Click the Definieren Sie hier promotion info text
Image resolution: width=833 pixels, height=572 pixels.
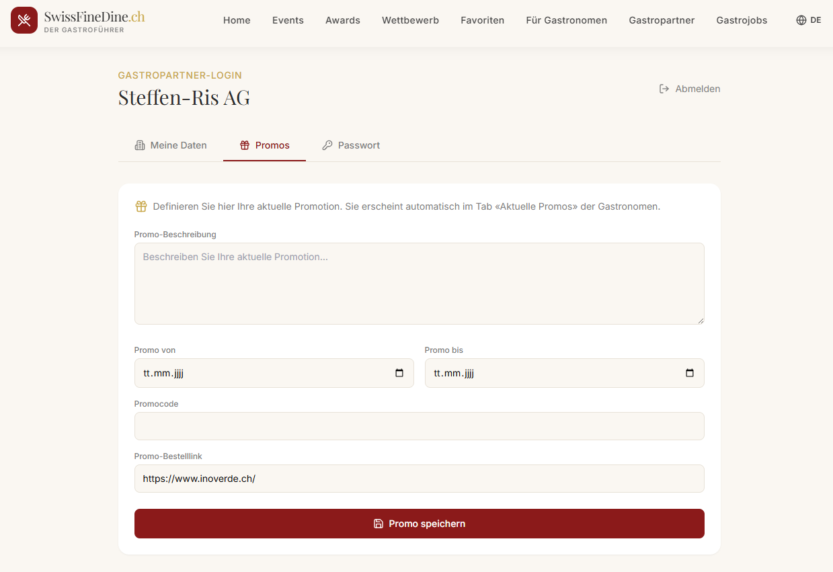point(407,206)
